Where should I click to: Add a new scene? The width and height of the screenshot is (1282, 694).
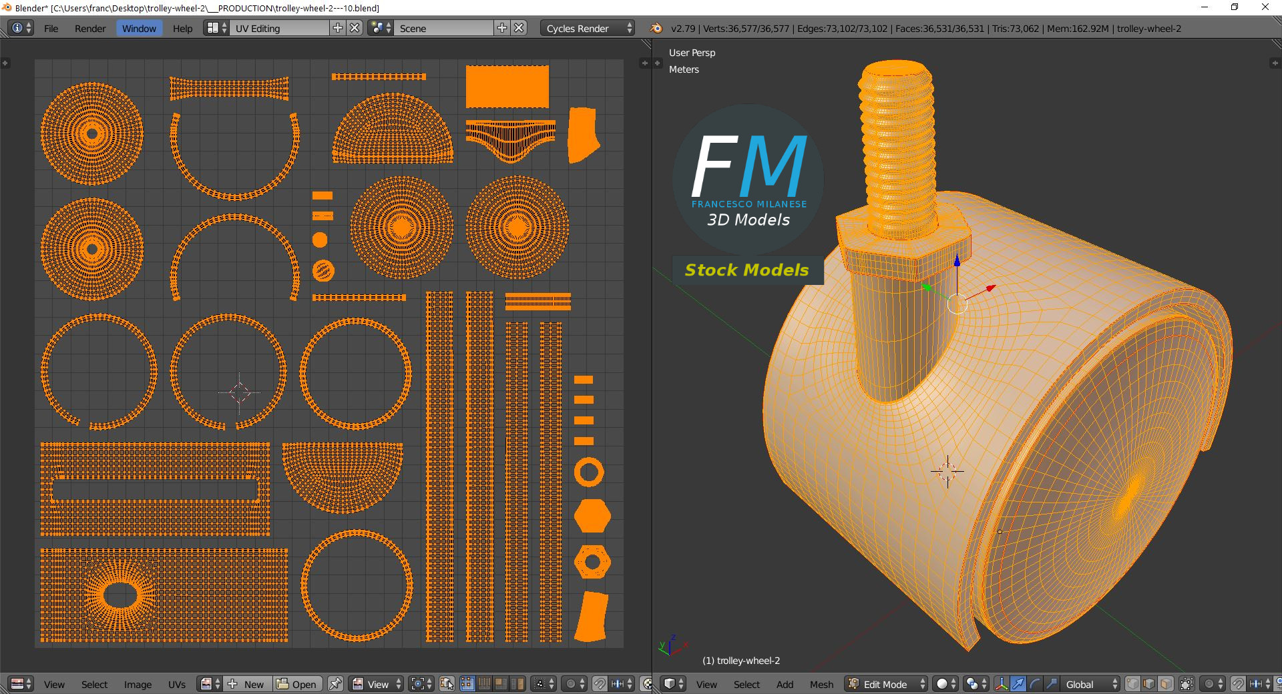click(x=502, y=28)
